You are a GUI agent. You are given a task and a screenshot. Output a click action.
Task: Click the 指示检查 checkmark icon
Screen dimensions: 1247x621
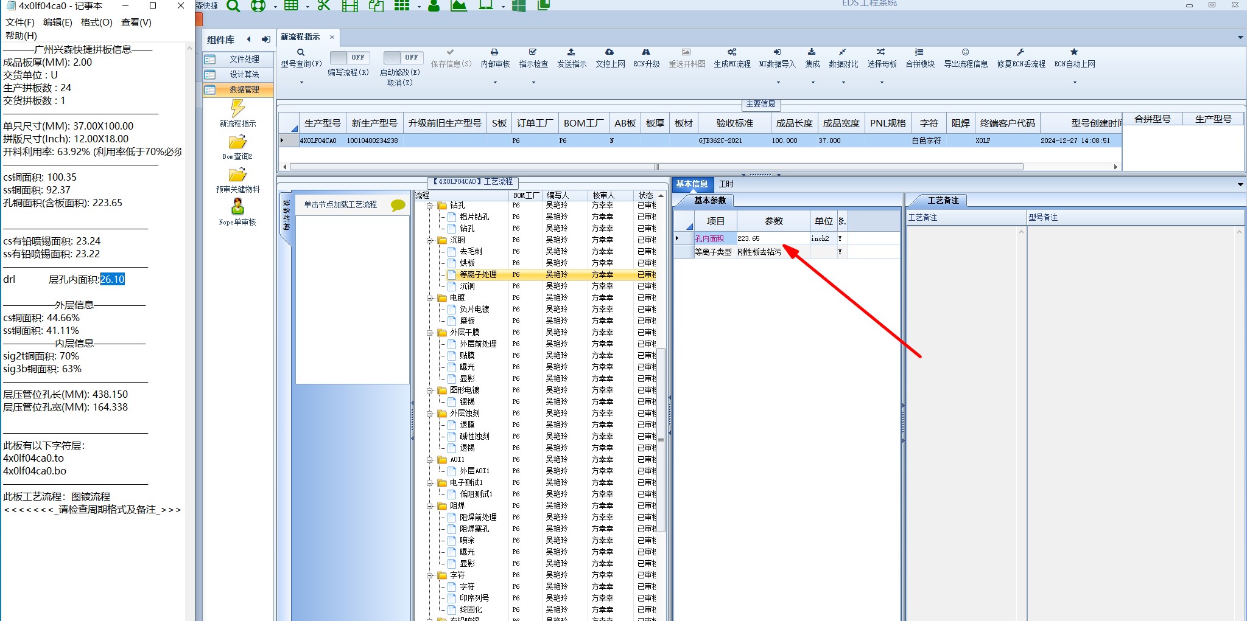[533, 52]
